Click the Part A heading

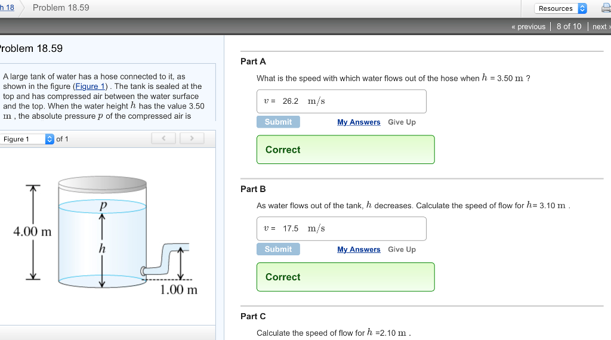point(253,61)
